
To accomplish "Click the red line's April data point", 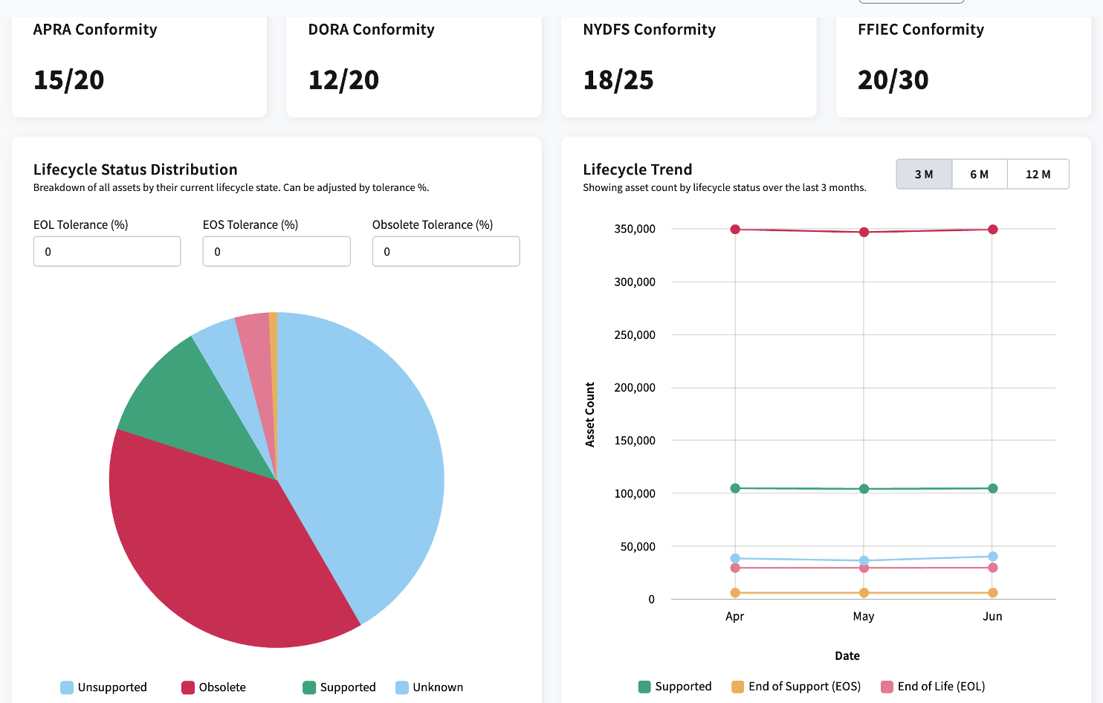I will click(735, 229).
